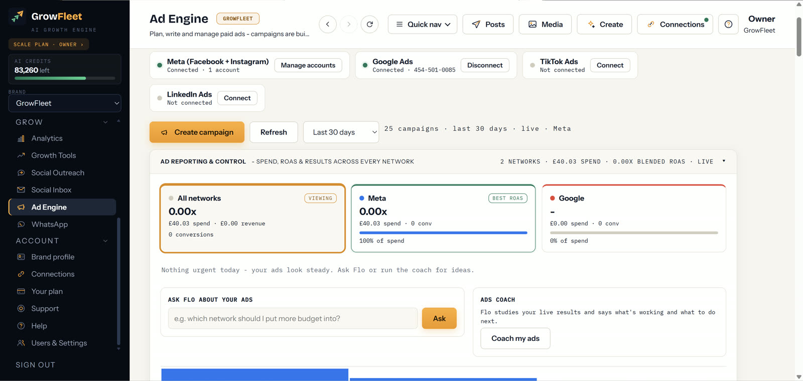Collapse the GROW section chevron

pyautogui.click(x=105, y=122)
